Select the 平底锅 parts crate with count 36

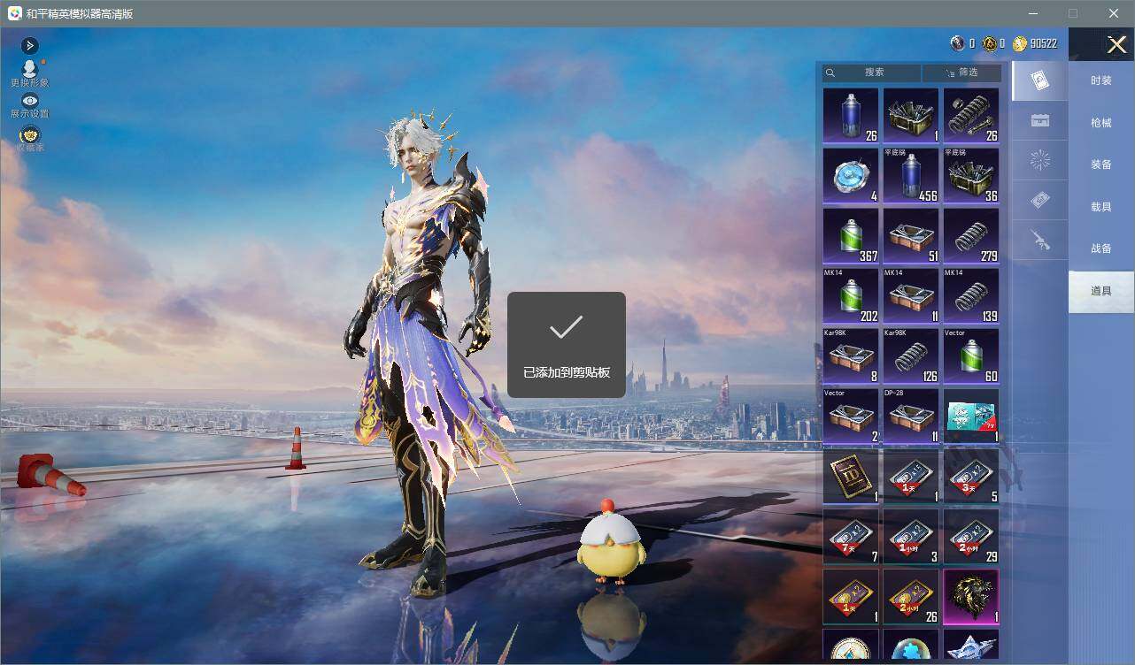[x=971, y=175]
